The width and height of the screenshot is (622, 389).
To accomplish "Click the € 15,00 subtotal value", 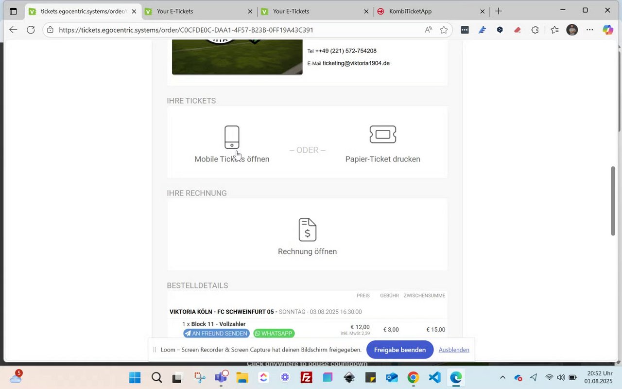I will pos(435,330).
